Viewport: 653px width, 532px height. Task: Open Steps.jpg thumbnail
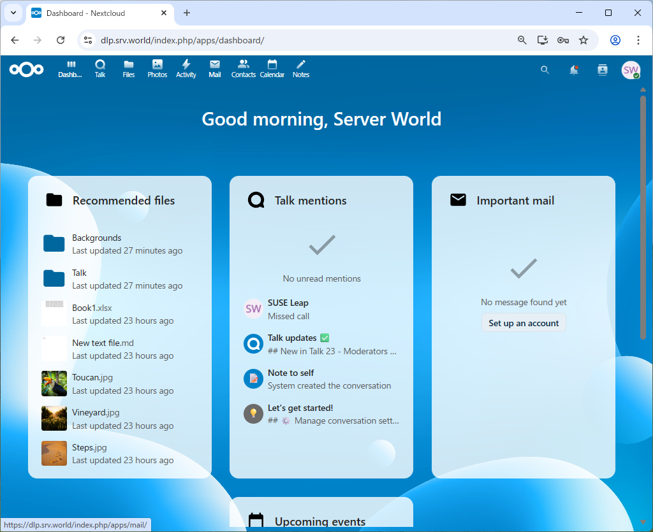54,454
